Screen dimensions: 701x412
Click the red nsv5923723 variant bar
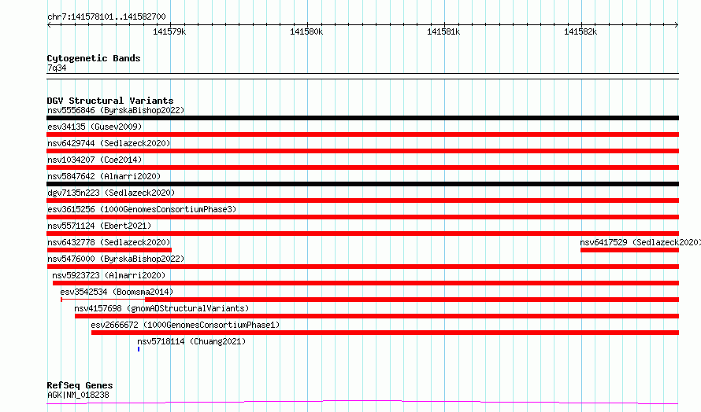tap(365, 283)
